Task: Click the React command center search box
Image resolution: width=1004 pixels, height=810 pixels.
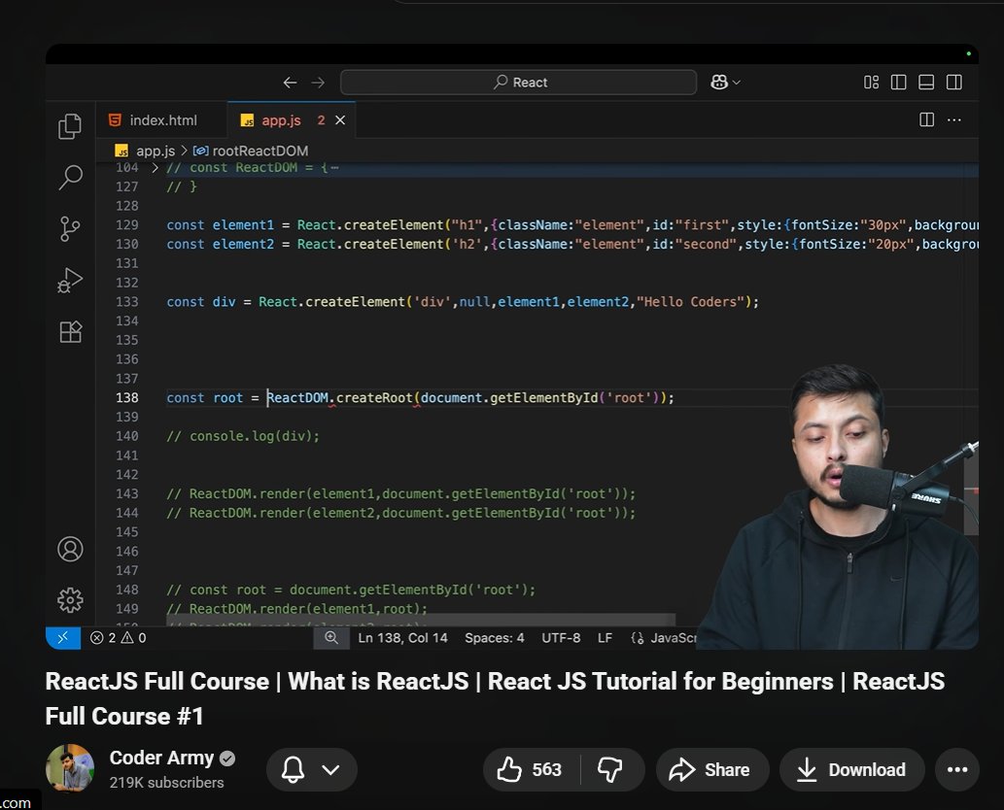Action: coord(519,82)
